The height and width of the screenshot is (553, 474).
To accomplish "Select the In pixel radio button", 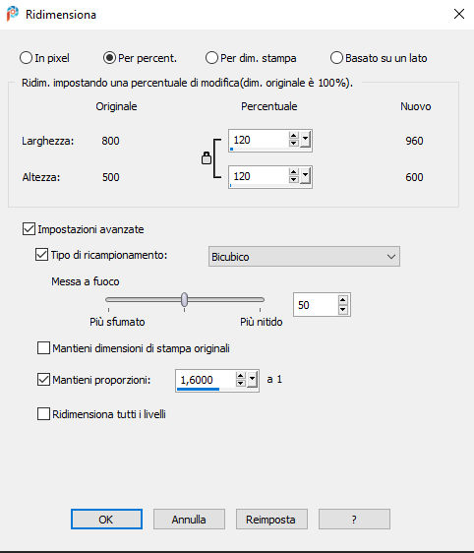I will [27, 58].
